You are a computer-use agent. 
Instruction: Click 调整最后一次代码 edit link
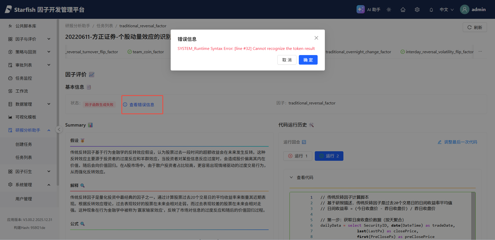[458, 142]
